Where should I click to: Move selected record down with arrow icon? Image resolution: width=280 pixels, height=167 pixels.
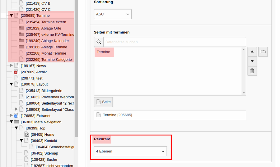(x=252, y=61)
